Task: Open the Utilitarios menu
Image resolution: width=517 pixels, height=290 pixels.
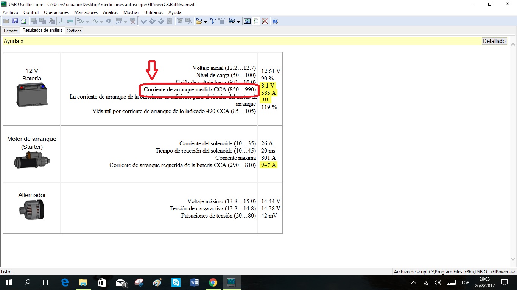Action: 154,12
